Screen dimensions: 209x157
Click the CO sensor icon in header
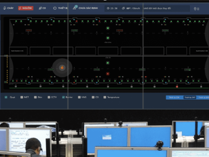coord(40,8)
